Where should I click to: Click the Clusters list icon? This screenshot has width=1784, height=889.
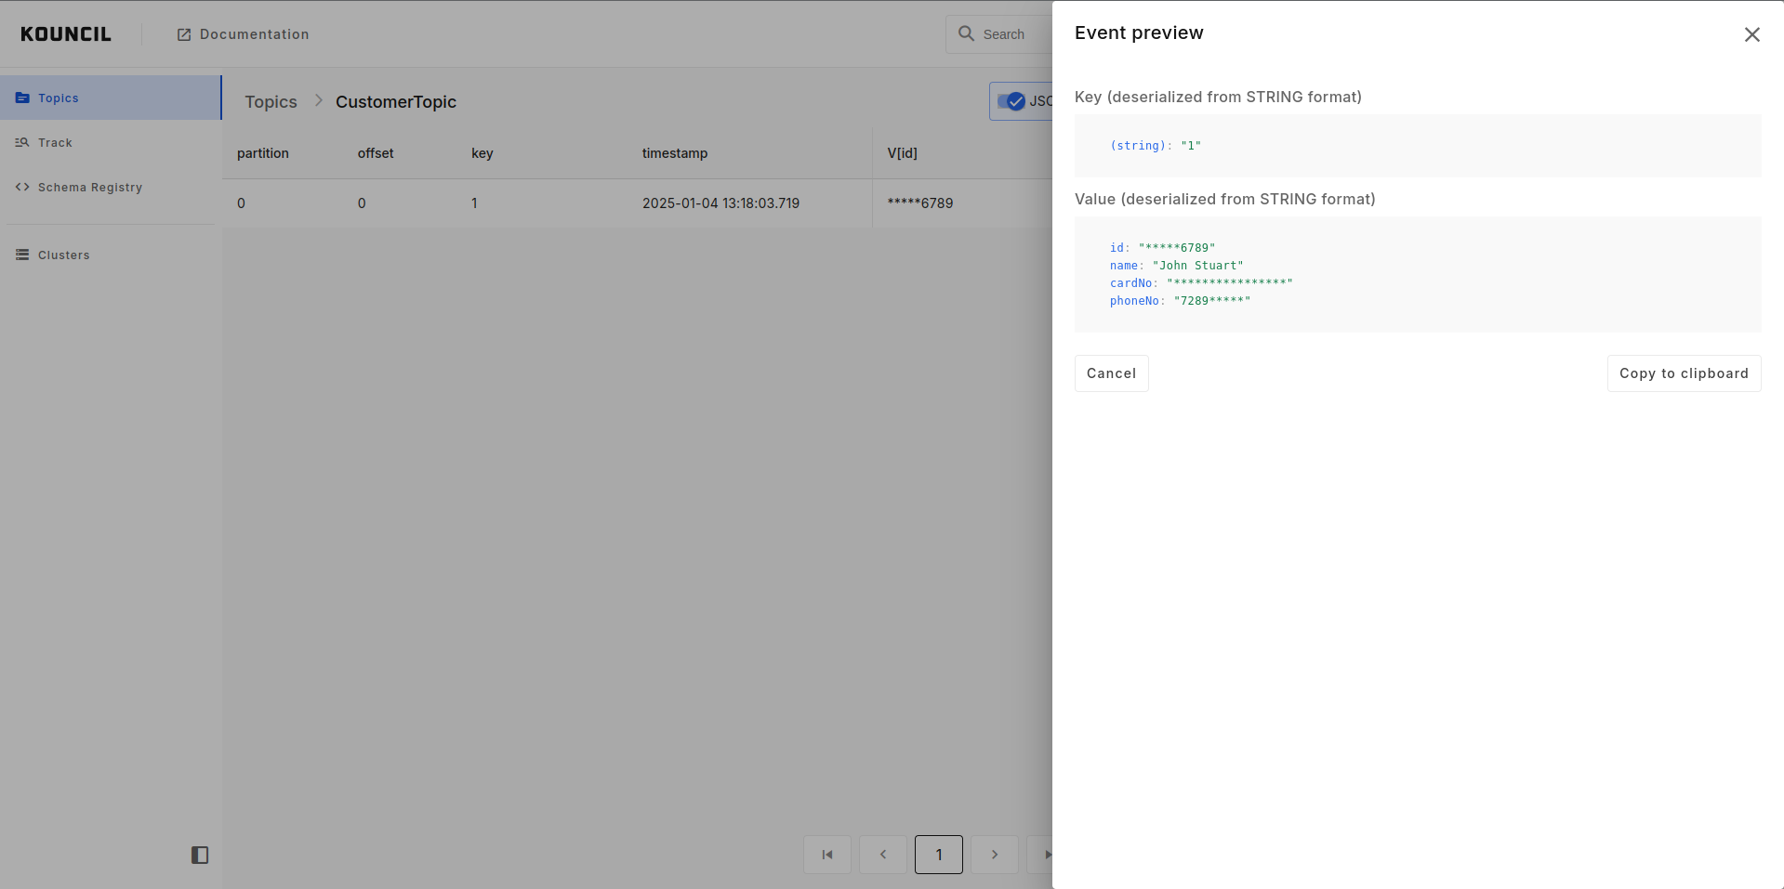(22, 255)
